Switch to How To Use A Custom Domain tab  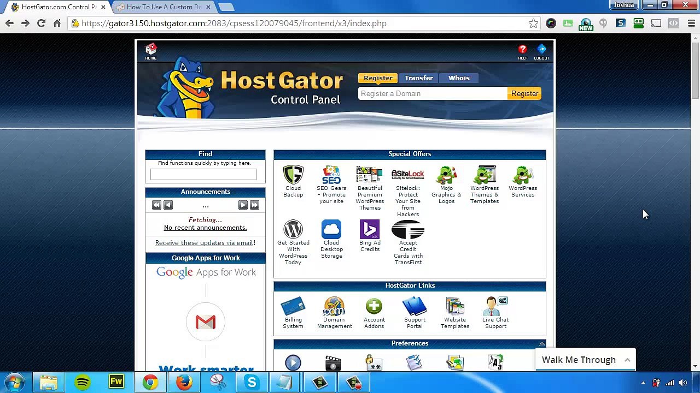click(x=164, y=7)
